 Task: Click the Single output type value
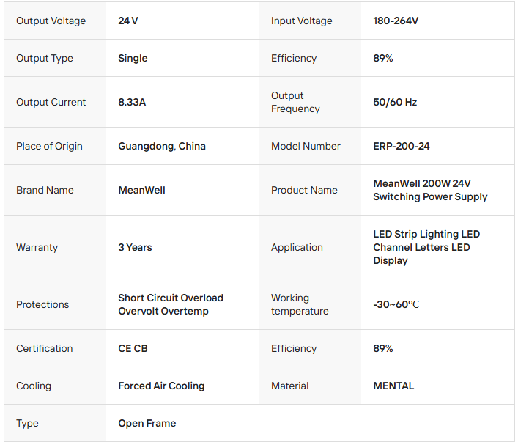[133, 58]
